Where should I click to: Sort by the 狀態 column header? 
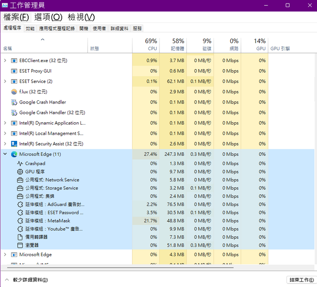tap(110, 45)
